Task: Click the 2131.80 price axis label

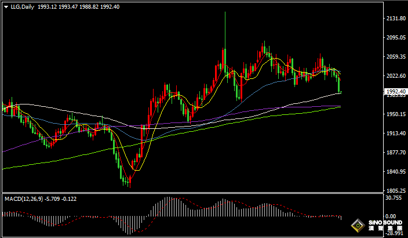Action: (396, 19)
